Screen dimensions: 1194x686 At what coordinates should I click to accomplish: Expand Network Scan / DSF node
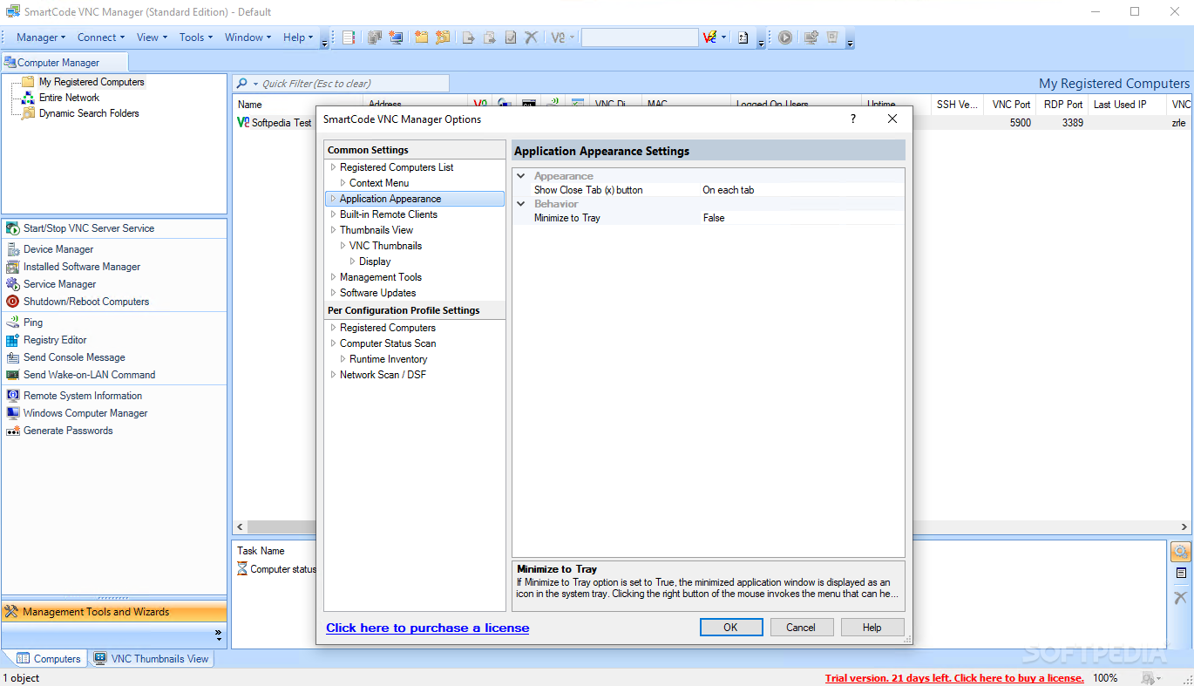pos(333,375)
